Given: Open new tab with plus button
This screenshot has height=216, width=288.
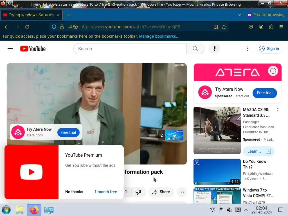Looking at the screenshot, I should 69,15.
